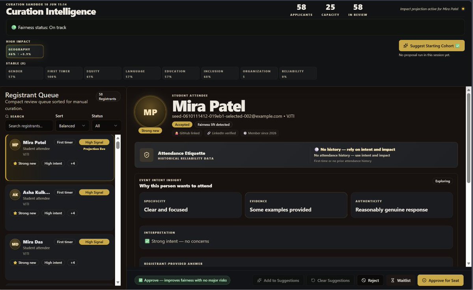Click the Projection live label
Image resolution: width=473 pixels, height=290 pixels.
click(94, 149)
